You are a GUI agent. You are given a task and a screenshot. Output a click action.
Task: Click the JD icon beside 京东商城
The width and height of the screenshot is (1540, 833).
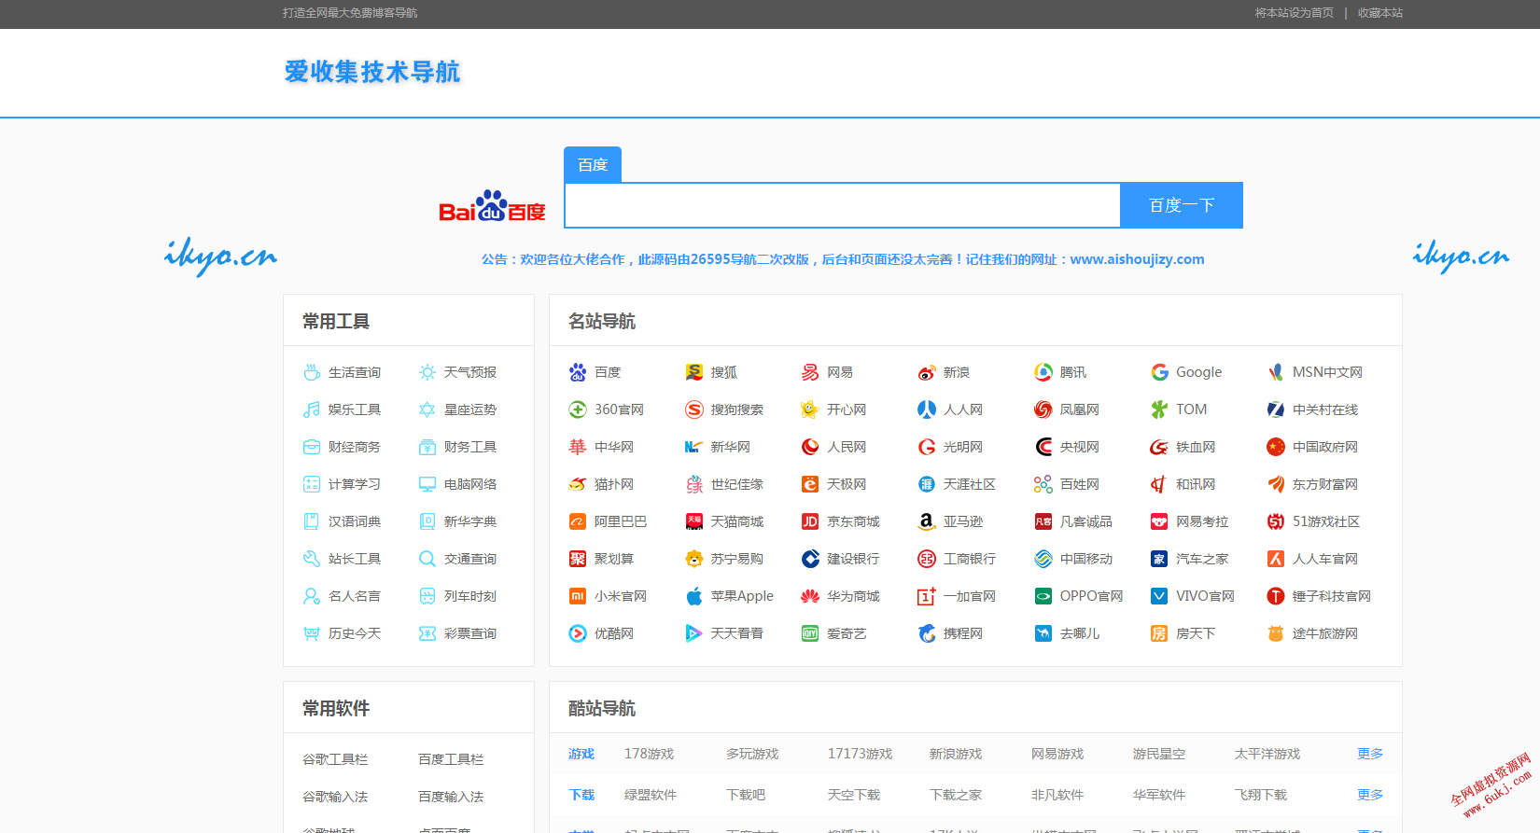(x=810, y=521)
